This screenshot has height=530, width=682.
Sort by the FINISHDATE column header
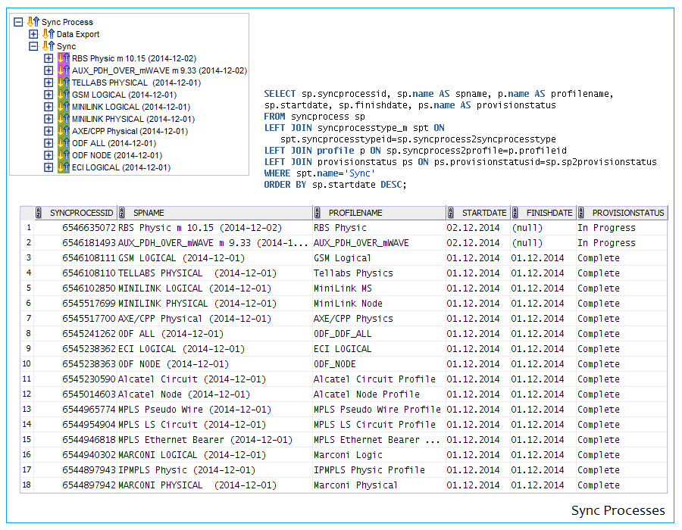[x=549, y=214]
